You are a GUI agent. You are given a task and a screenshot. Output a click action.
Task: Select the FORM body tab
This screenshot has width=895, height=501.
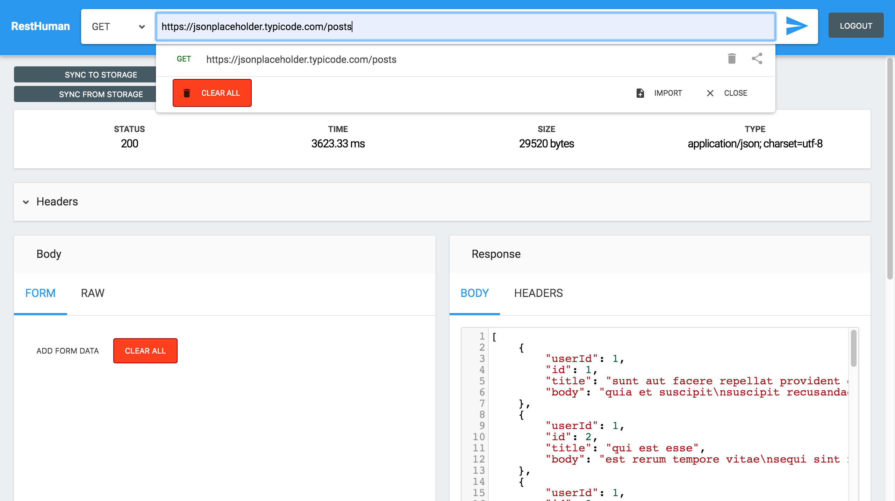41,293
